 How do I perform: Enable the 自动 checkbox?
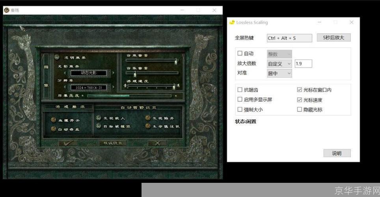point(240,53)
